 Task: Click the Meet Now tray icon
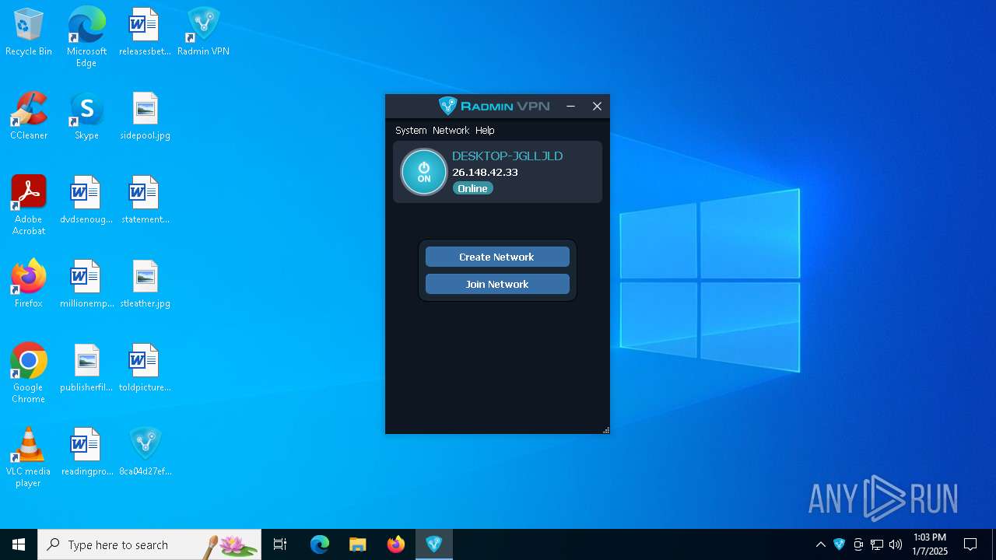click(x=858, y=544)
